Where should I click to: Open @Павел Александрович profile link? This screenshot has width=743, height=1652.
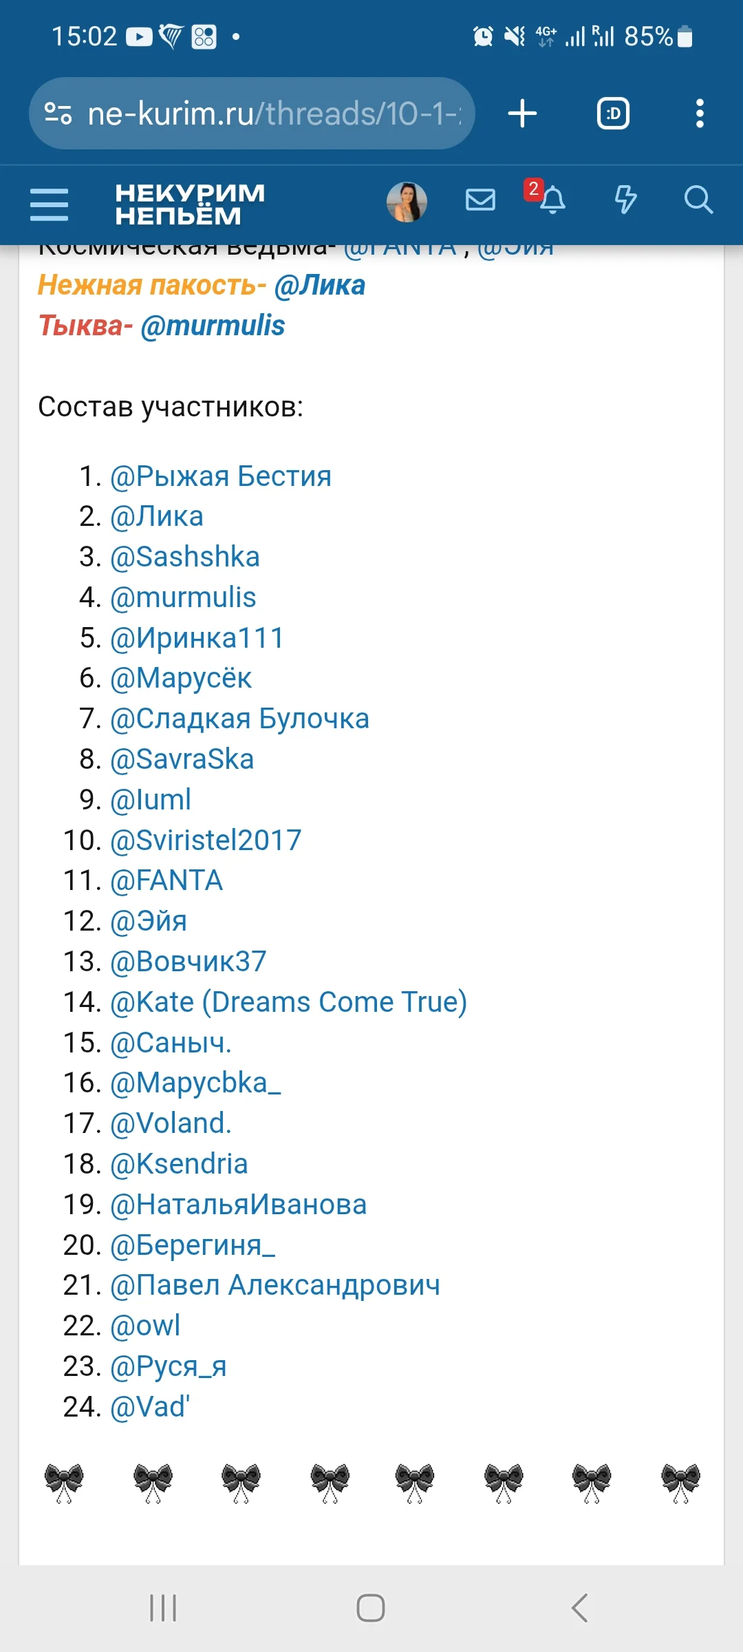tap(275, 1285)
